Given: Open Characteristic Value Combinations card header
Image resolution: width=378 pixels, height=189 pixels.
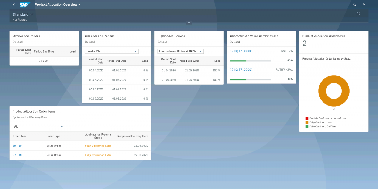Looking at the screenshot, I should 261,39.
